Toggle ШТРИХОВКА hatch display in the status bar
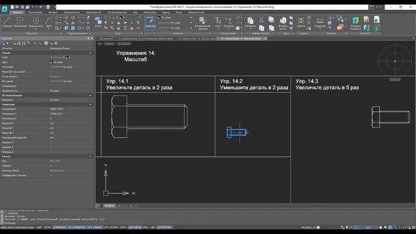Viewport: 416px width, 234px height. [164, 227]
